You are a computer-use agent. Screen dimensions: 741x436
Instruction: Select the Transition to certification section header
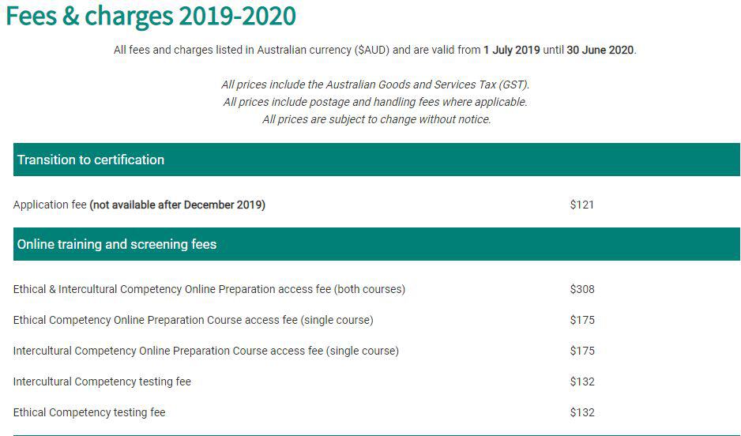(x=376, y=160)
